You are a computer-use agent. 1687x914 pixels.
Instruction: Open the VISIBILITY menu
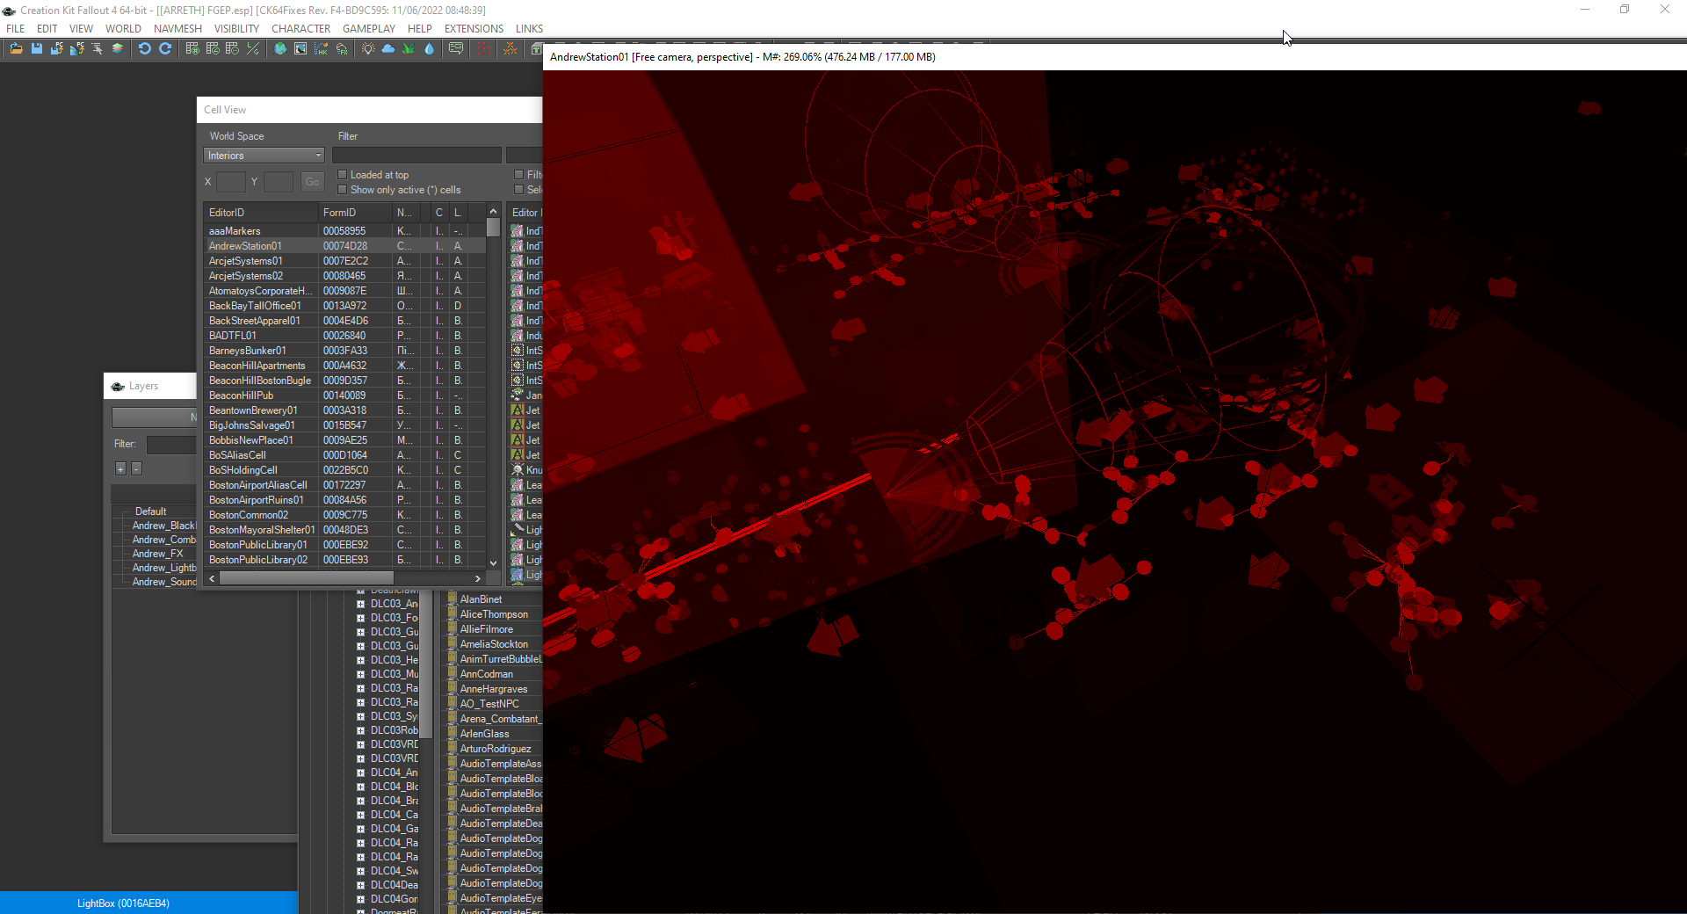236,29
